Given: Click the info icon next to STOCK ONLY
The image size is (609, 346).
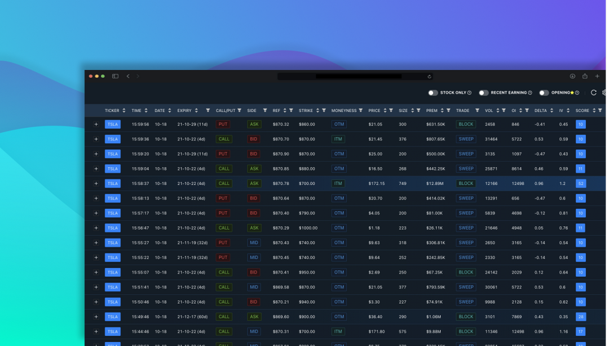Looking at the screenshot, I should click(x=469, y=92).
